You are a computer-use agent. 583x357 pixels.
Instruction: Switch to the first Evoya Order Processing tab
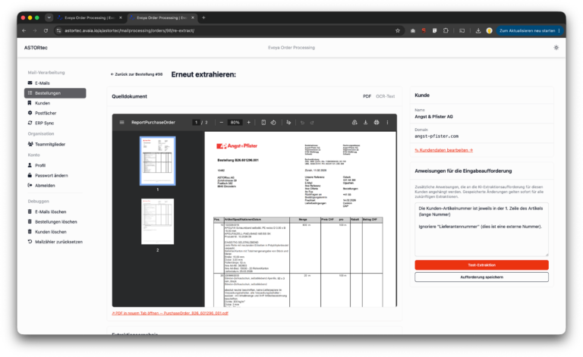[90, 17]
